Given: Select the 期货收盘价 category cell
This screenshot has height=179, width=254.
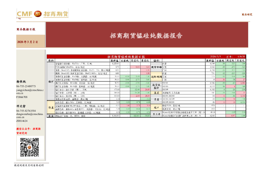Looking at the screenshot, I should 156,86.
